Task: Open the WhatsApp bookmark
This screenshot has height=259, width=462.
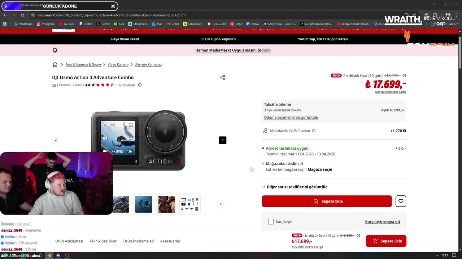Action: coord(23,24)
